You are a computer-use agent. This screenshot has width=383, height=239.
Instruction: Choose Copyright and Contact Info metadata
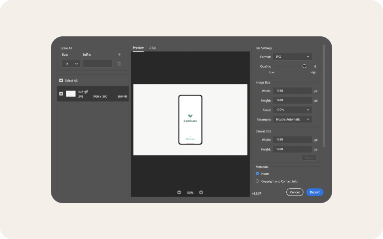[x=257, y=181]
